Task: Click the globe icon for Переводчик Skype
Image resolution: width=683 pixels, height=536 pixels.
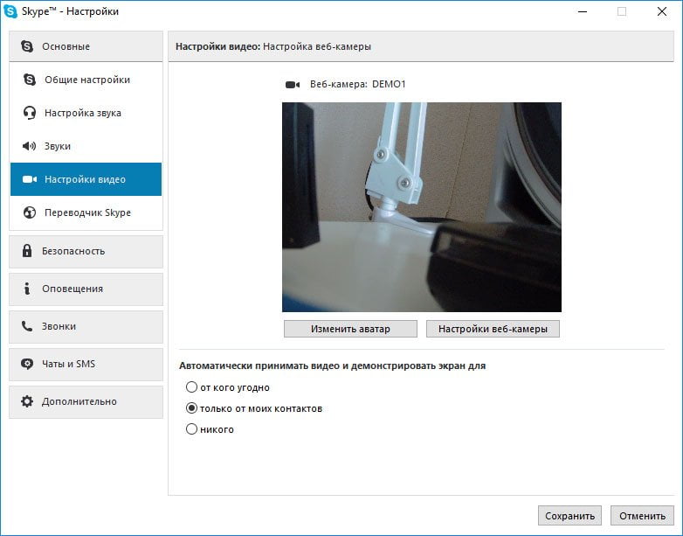Action: 29,212
